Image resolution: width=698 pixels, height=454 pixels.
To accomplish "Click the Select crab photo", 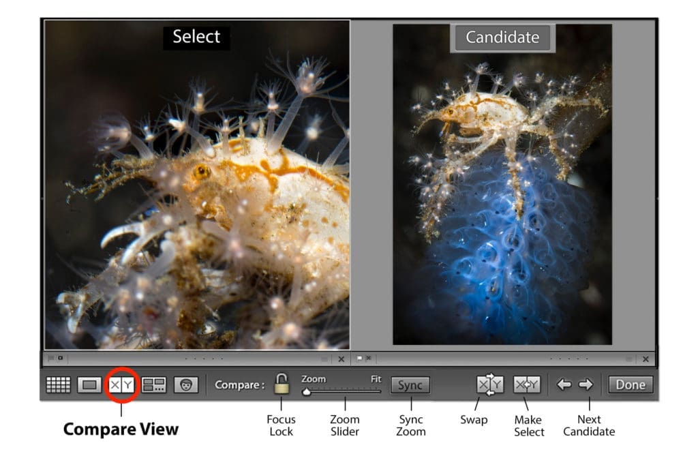I will pos(197,184).
